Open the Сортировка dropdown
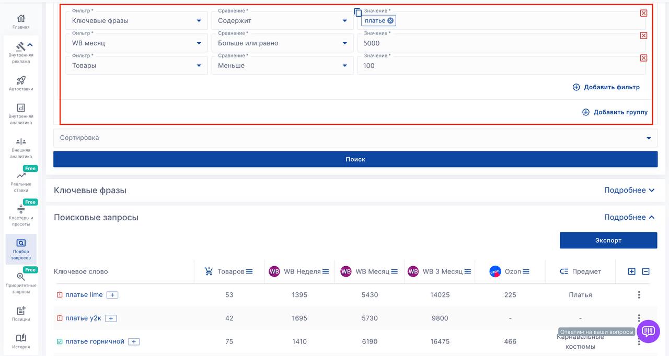 pos(355,138)
